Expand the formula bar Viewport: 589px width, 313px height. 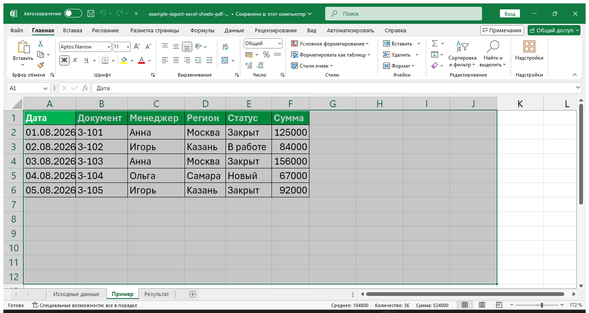coord(578,88)
